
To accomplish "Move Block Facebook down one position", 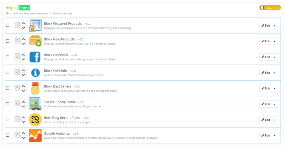I will (24, 59).
